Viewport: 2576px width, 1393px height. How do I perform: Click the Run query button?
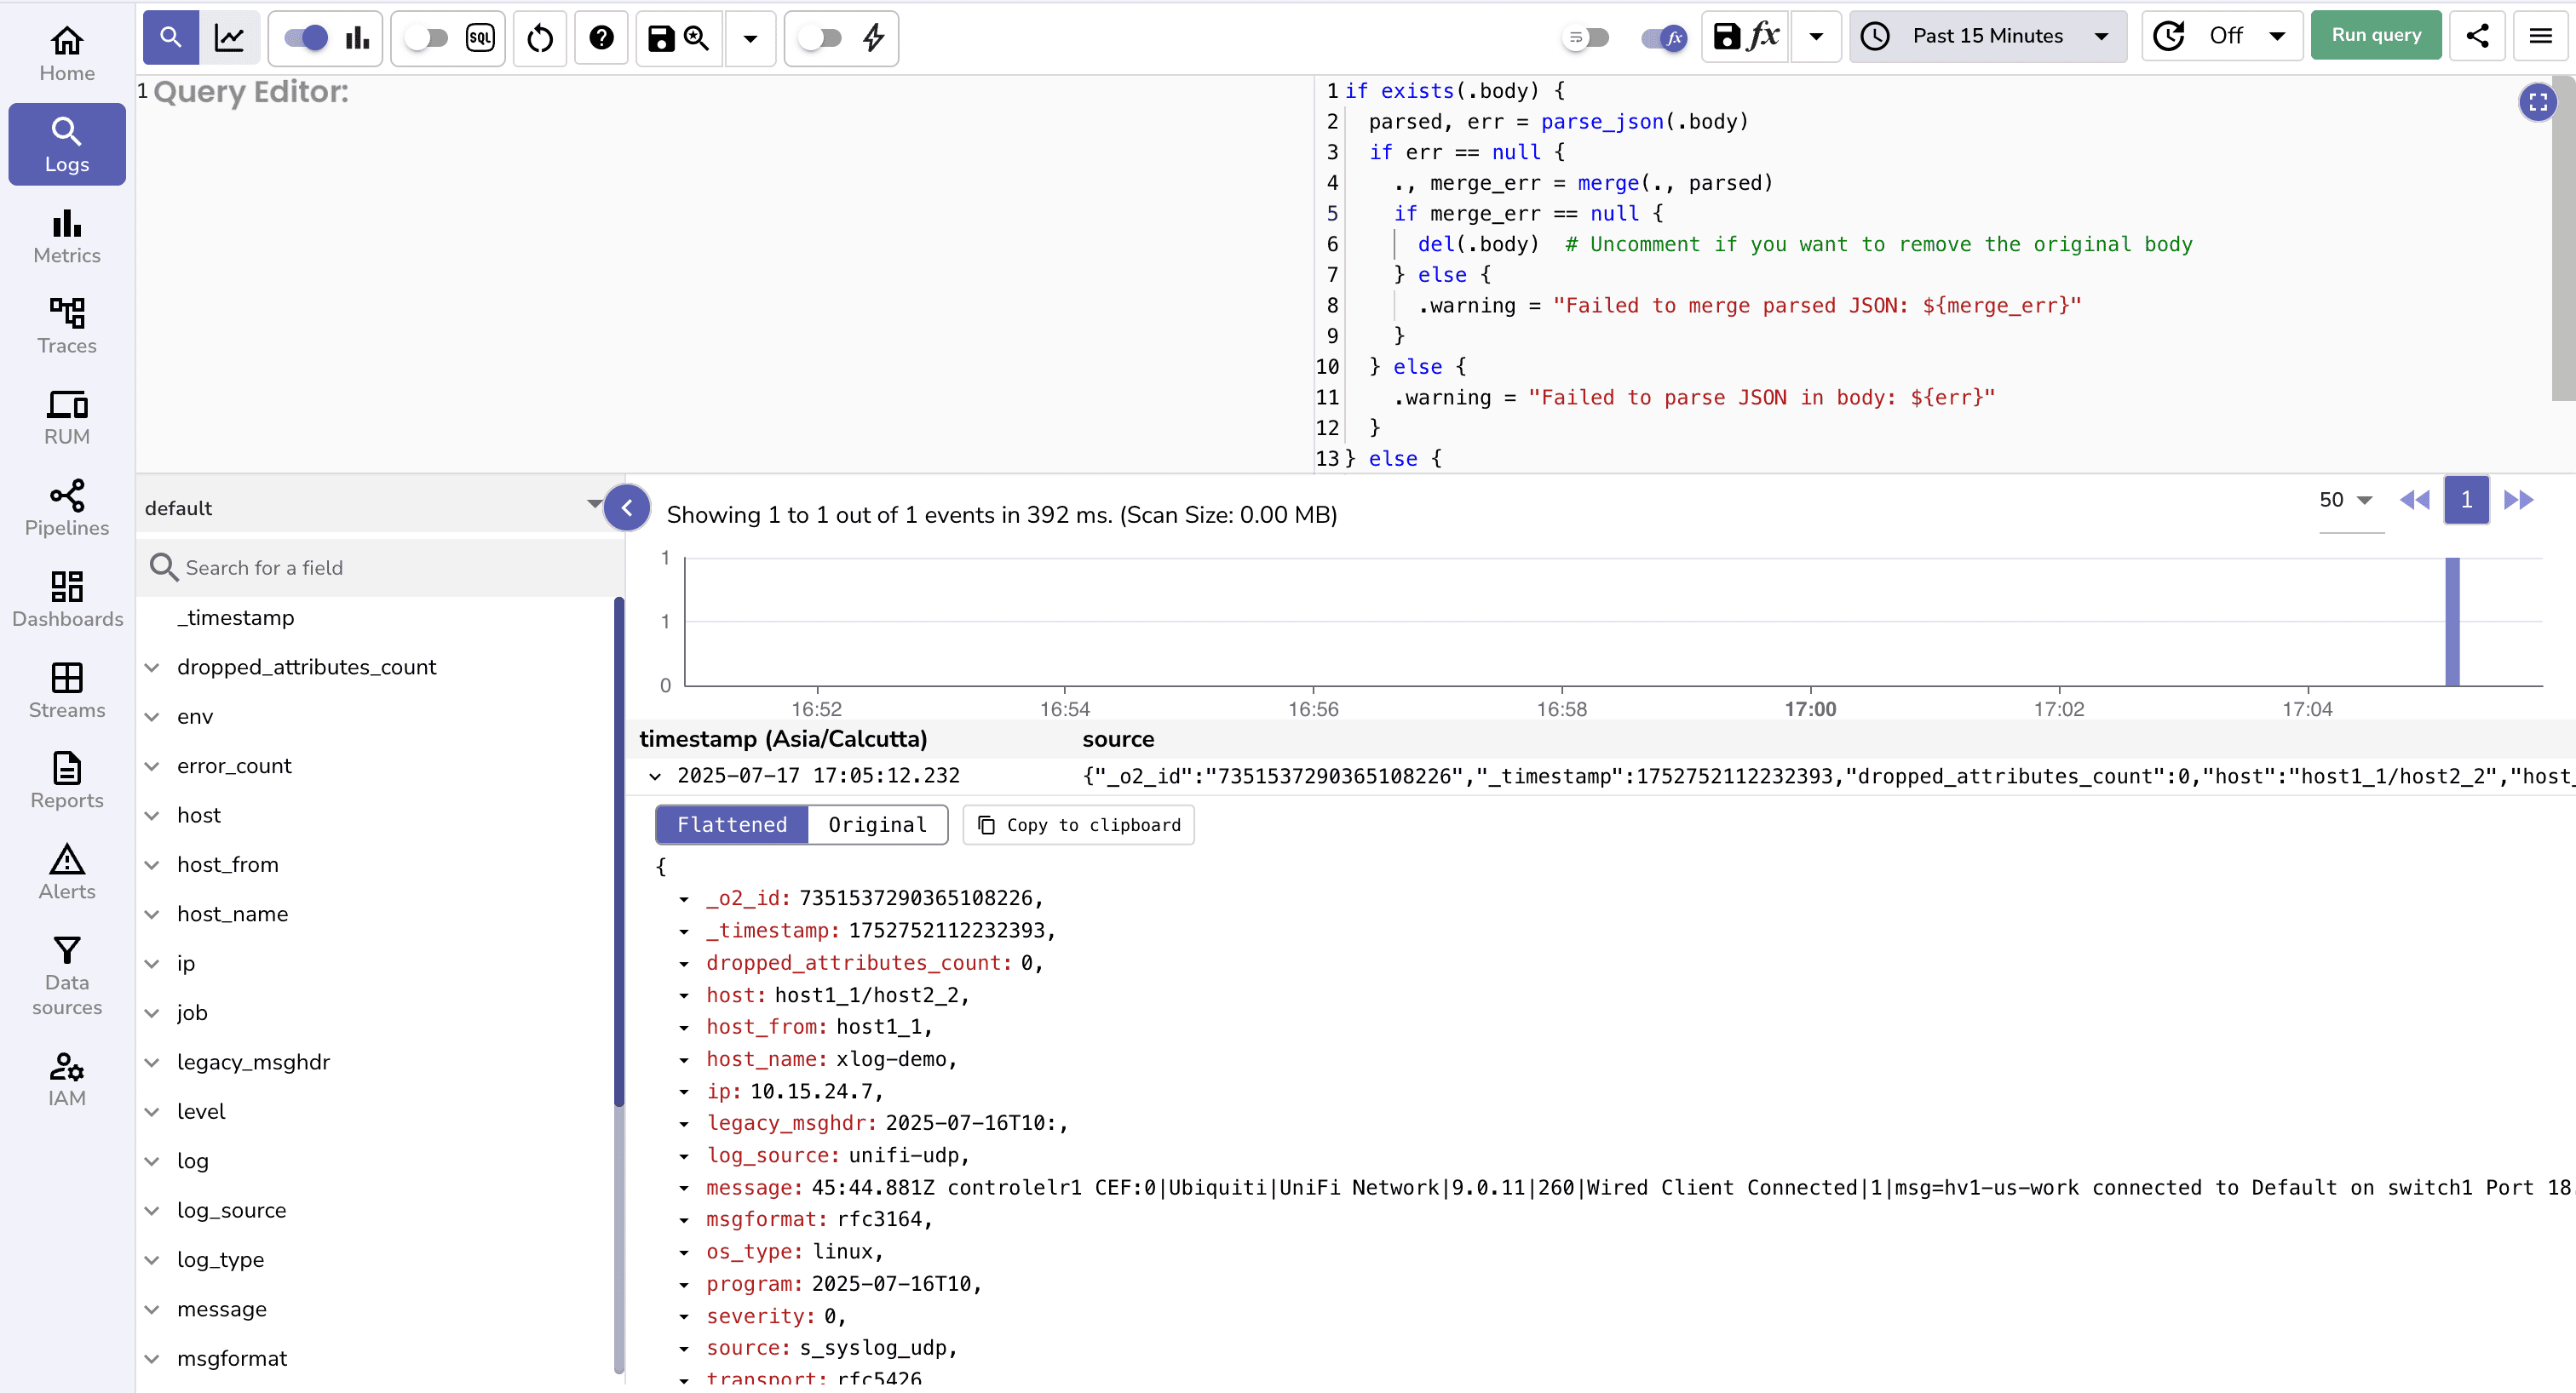pyautogui.click(x=2376, y=34)
